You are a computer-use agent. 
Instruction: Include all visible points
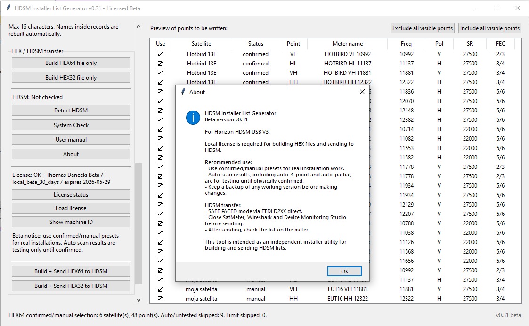[489, 28]
